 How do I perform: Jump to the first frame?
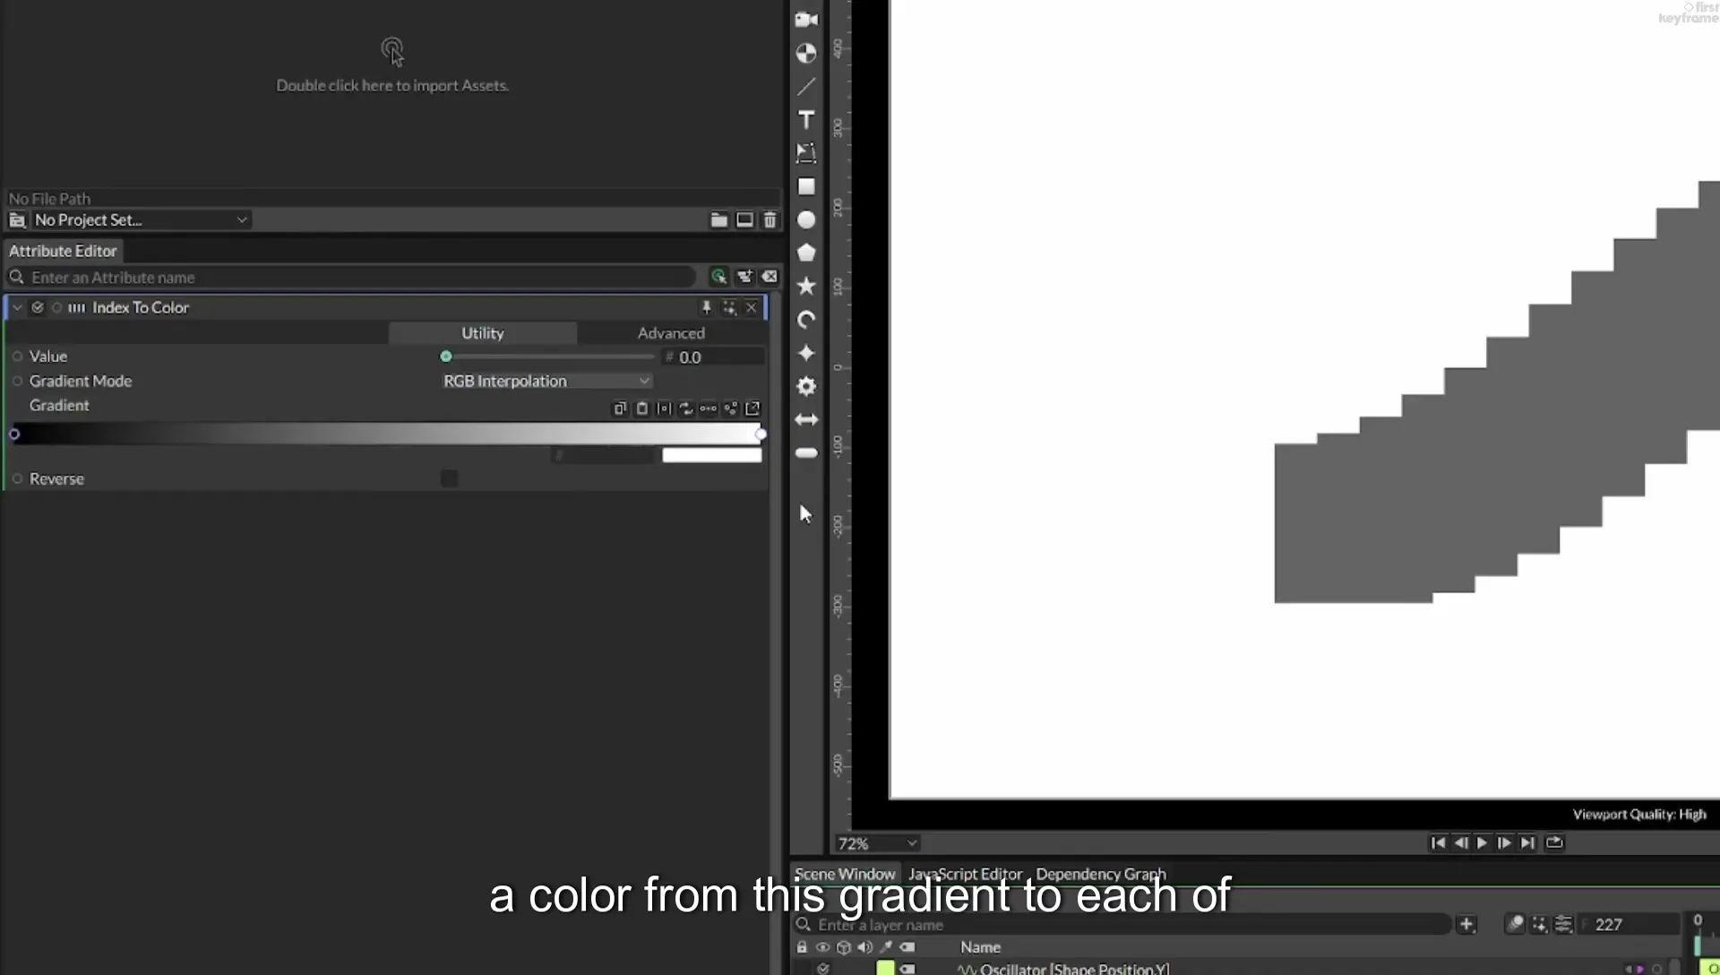coord(1438,842)
